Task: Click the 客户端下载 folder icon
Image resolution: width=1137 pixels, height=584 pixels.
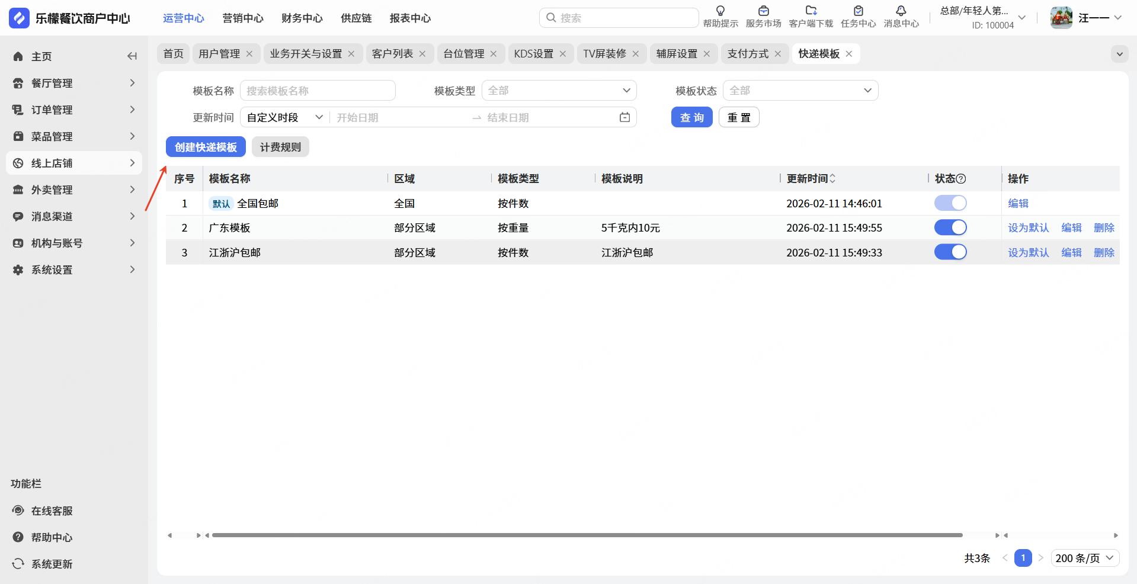Action: click(x=811, y=11)
